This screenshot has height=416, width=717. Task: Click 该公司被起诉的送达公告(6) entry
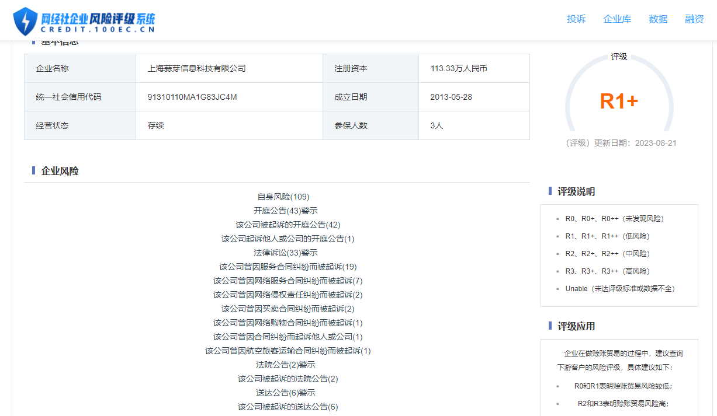(288, 407)
